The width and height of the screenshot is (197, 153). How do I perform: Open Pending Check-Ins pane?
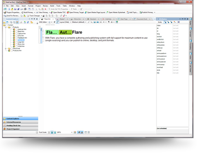(x=20, y=125)
